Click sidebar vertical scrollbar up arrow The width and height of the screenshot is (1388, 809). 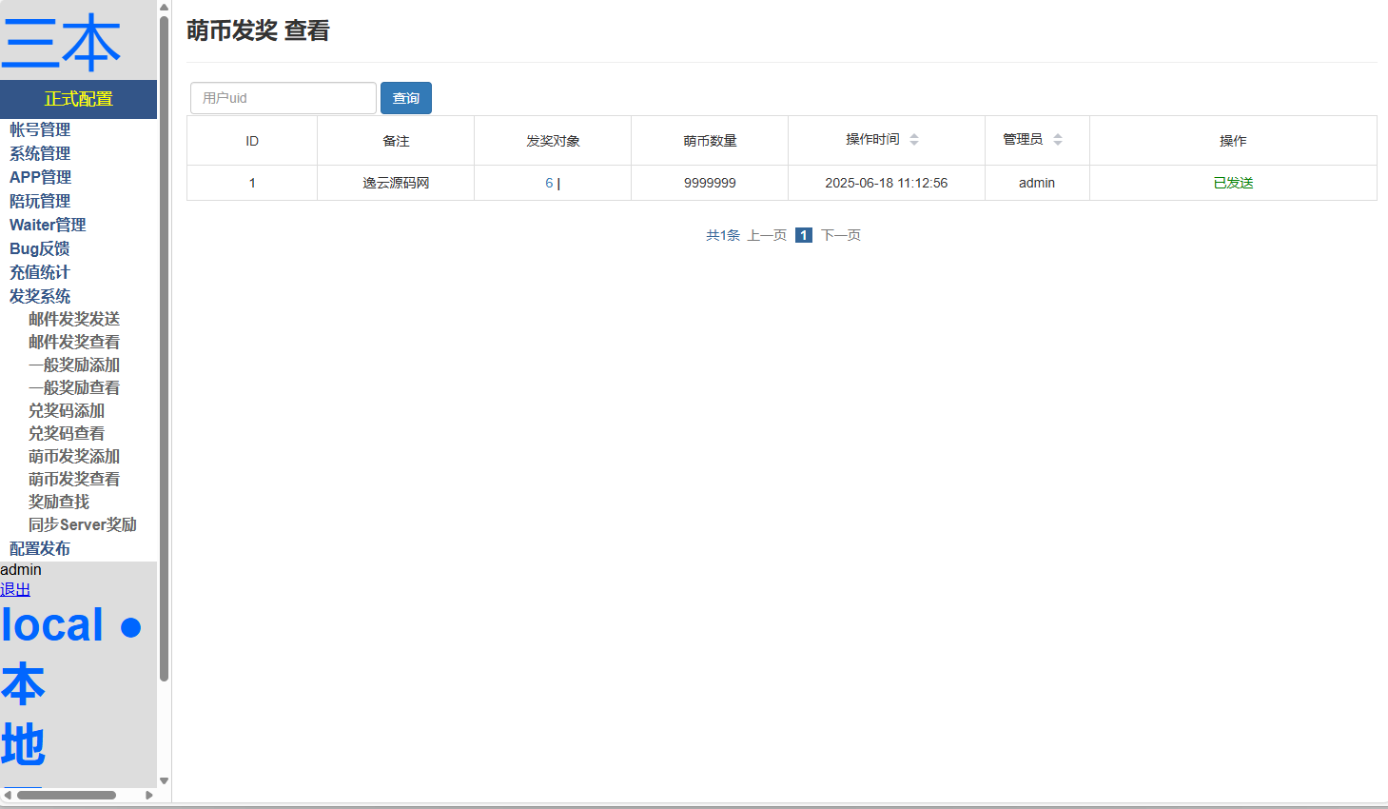click(x=164, y=7)
